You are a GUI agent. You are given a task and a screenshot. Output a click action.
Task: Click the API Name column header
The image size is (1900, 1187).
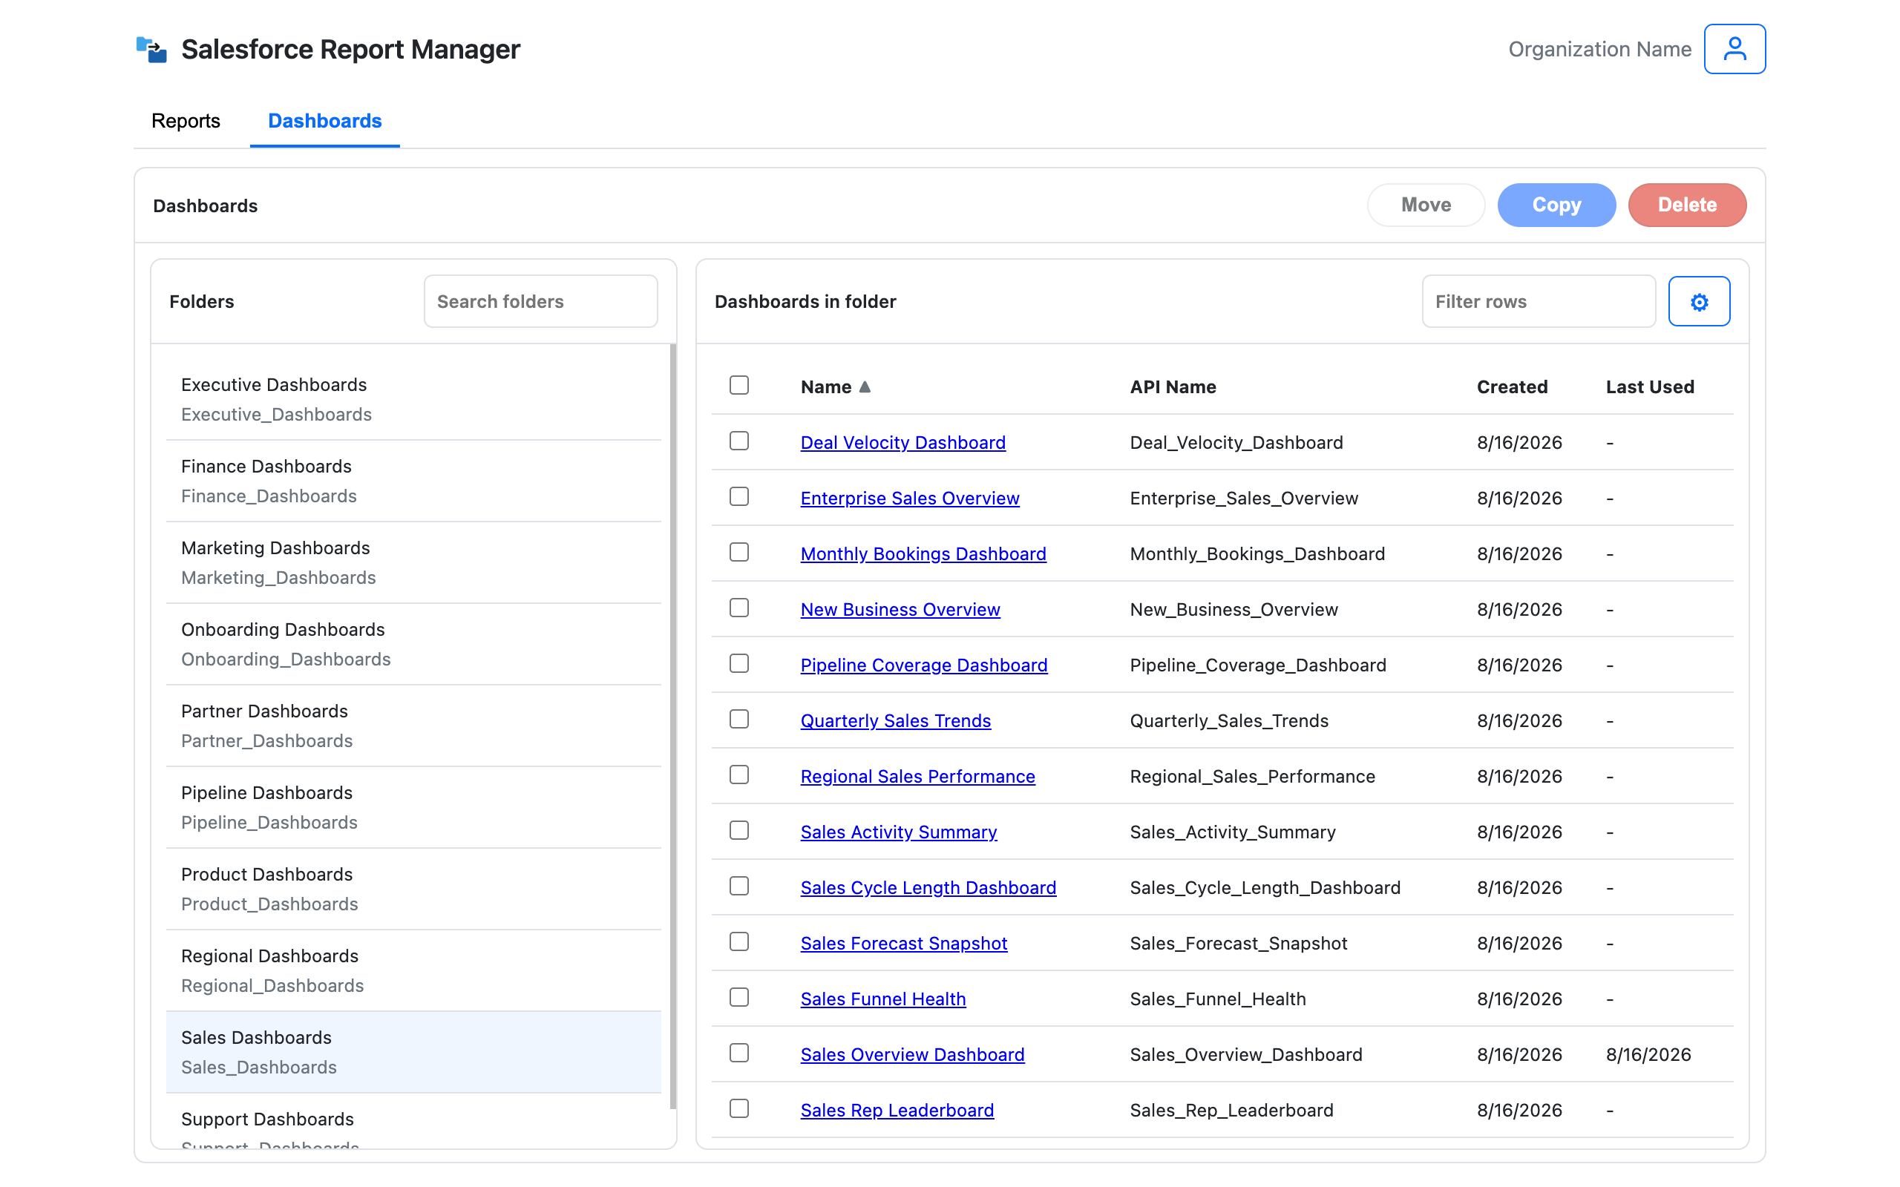(1173, 387)
